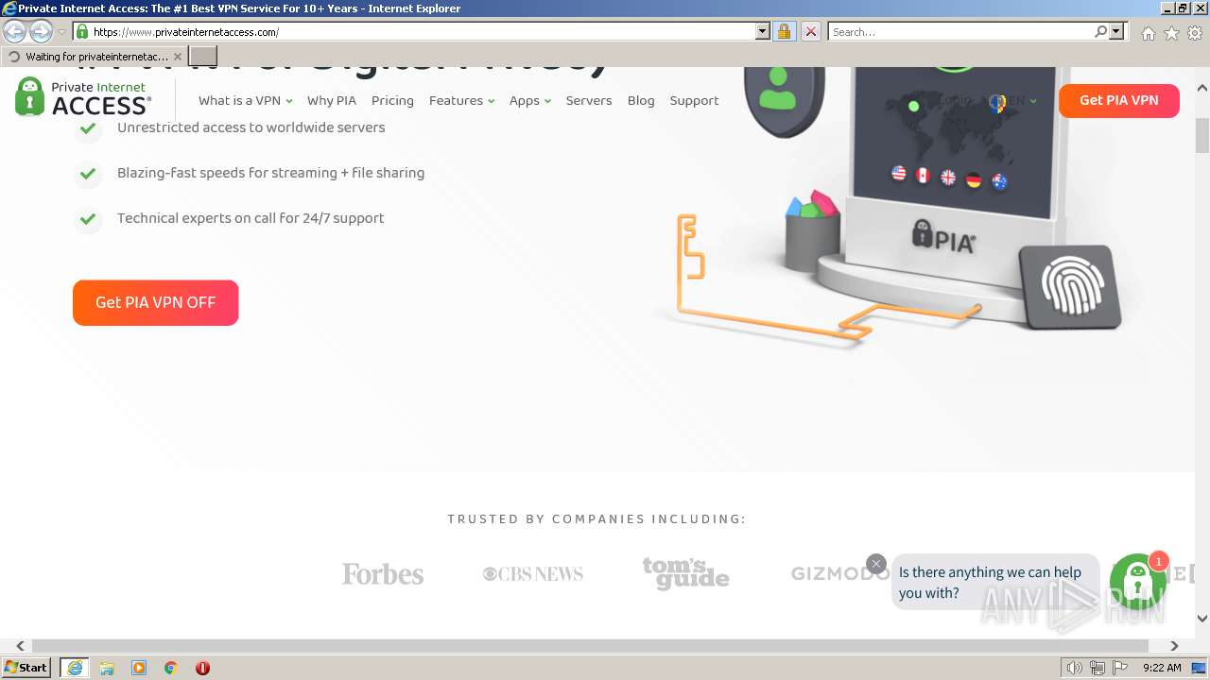Open recent pages dropdown beside Forward

[61, 31]
